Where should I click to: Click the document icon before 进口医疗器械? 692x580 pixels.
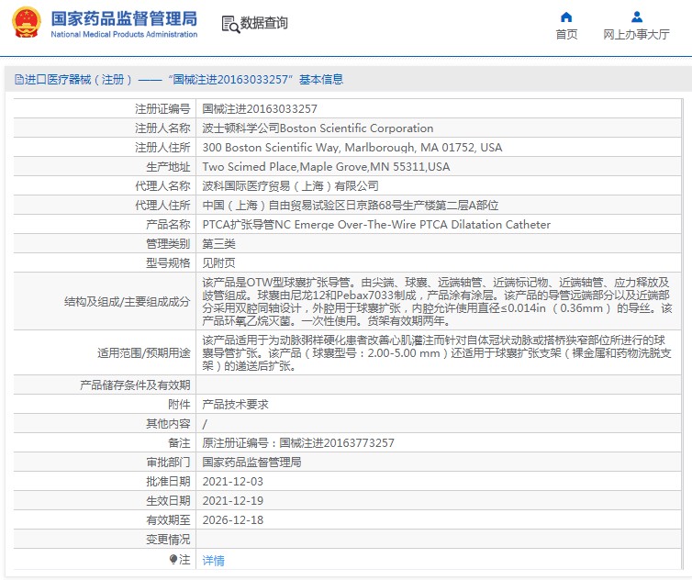[19, 80]
